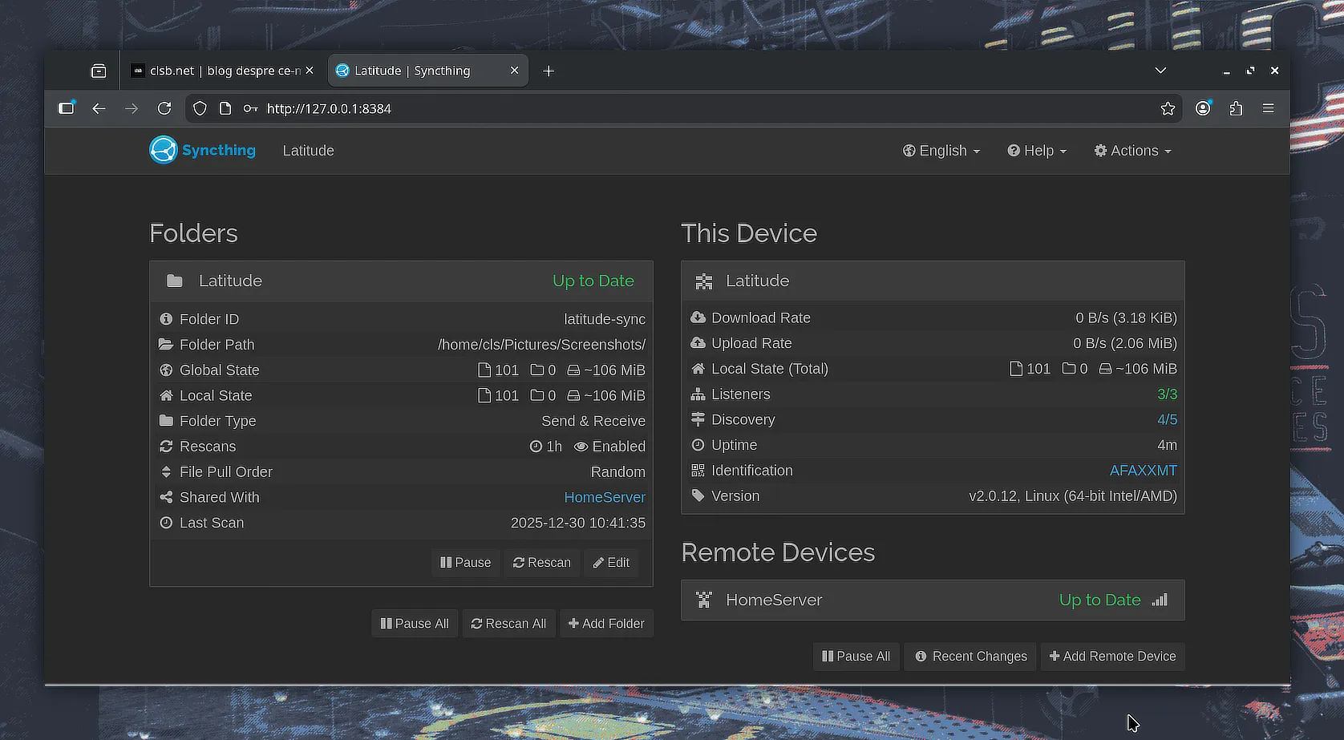Click the Add Remote Device button

coord(1112,657)
